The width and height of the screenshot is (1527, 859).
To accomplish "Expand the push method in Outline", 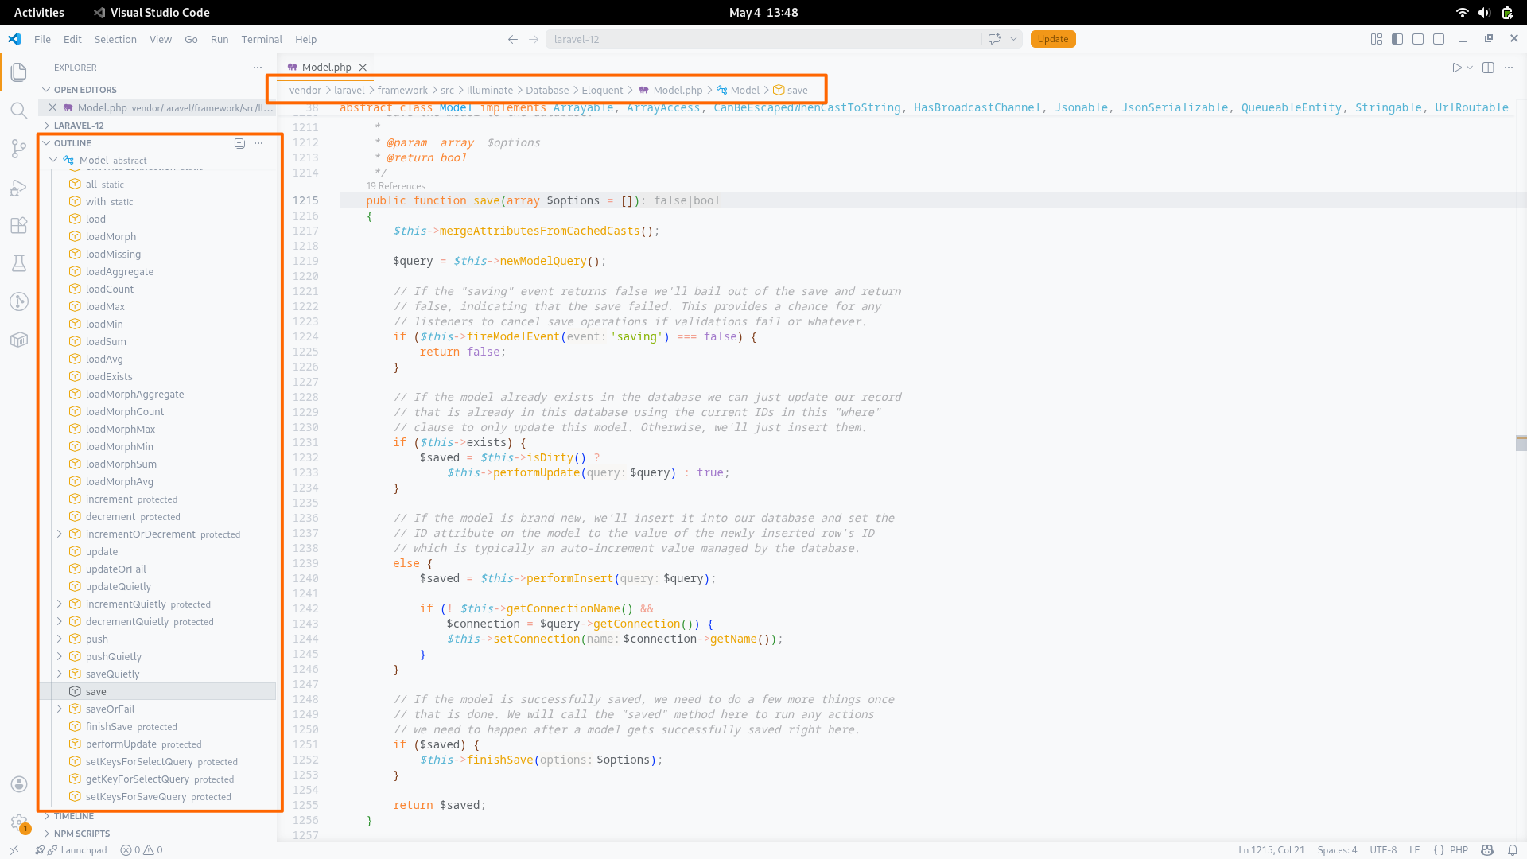I will click(x=60, y=639).
